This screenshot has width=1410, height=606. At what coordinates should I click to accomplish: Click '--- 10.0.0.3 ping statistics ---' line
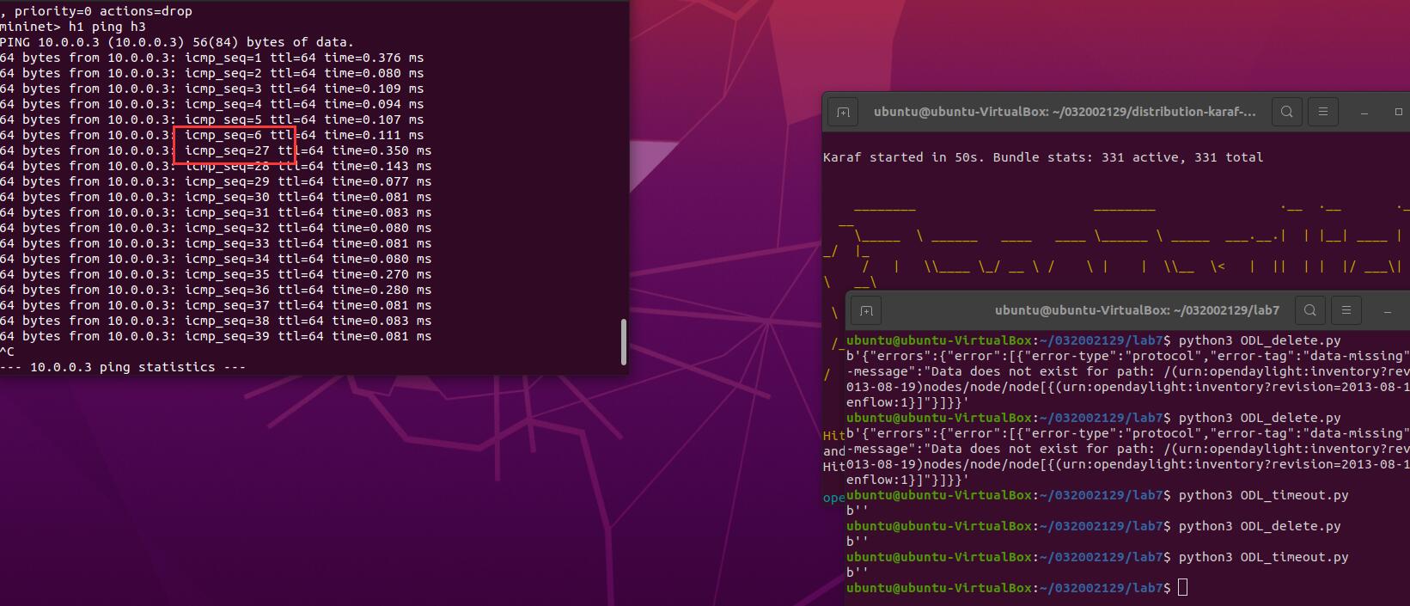pos(123,367)
